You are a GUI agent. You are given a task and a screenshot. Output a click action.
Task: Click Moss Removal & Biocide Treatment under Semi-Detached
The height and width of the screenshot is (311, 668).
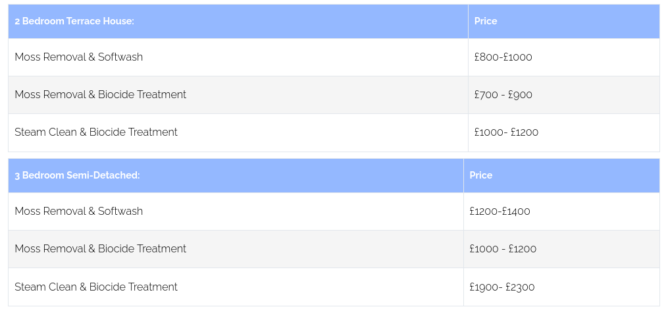100,249
